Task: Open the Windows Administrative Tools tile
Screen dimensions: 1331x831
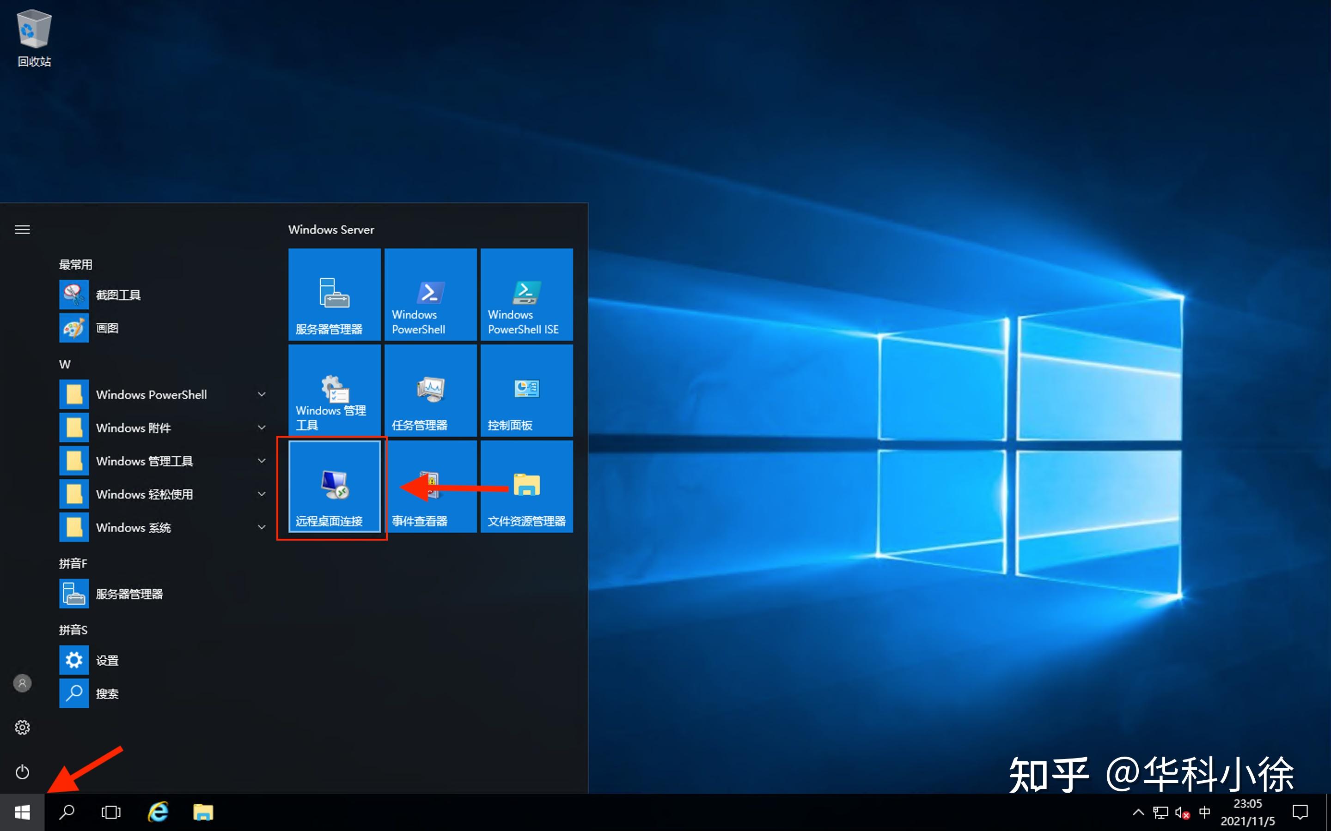Action: pyautogui.click(x=334, y=390)
